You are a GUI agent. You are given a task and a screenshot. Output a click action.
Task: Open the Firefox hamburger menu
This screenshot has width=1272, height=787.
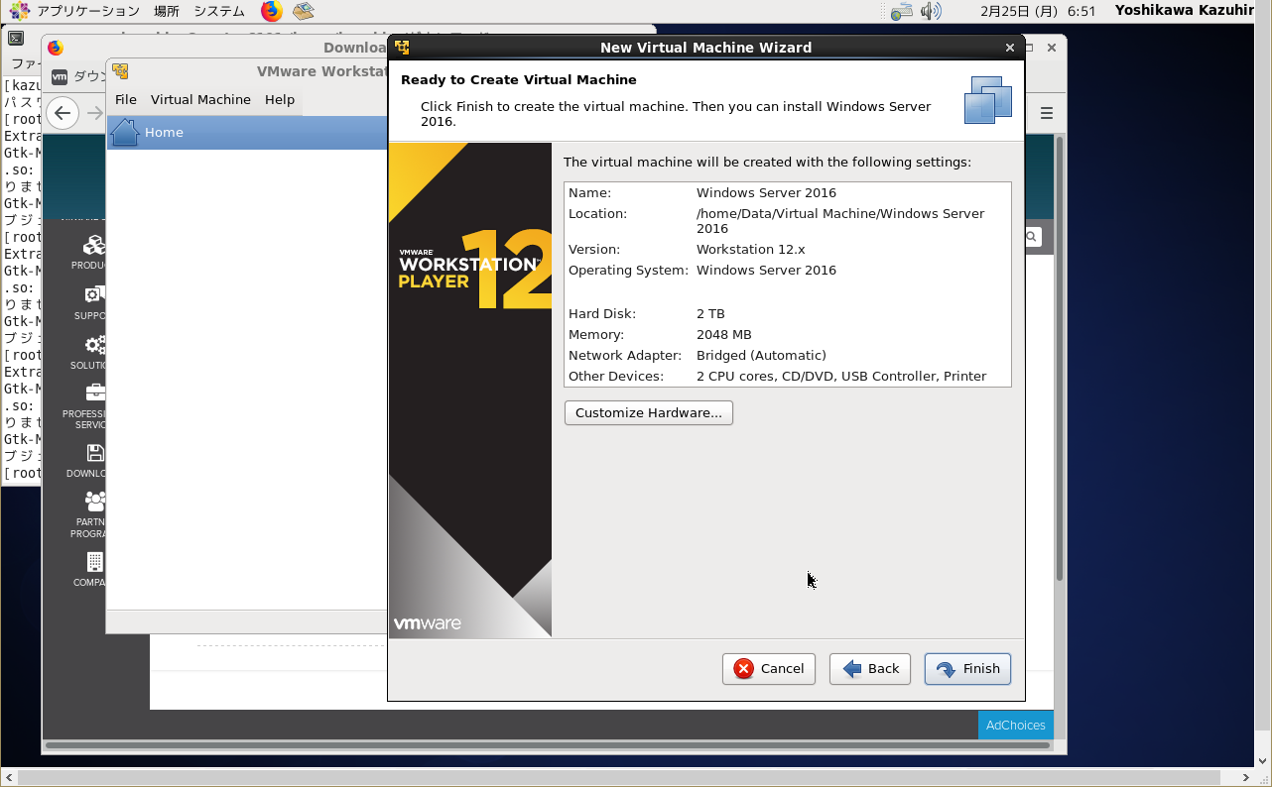click(x=1046, y=113)
